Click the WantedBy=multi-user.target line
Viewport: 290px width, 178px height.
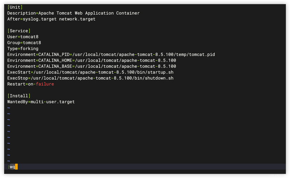[x=41, y=102]
